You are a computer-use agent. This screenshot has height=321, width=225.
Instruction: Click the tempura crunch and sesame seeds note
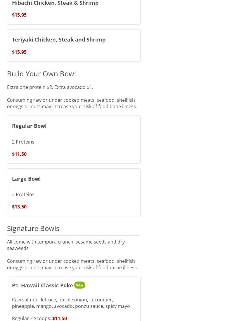point(66,245)
